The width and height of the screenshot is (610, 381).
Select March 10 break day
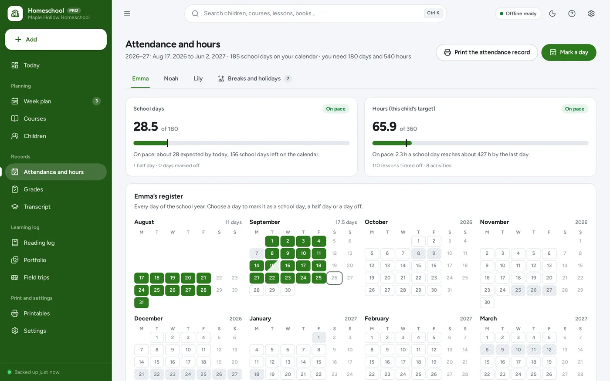(x=518, y=350)
